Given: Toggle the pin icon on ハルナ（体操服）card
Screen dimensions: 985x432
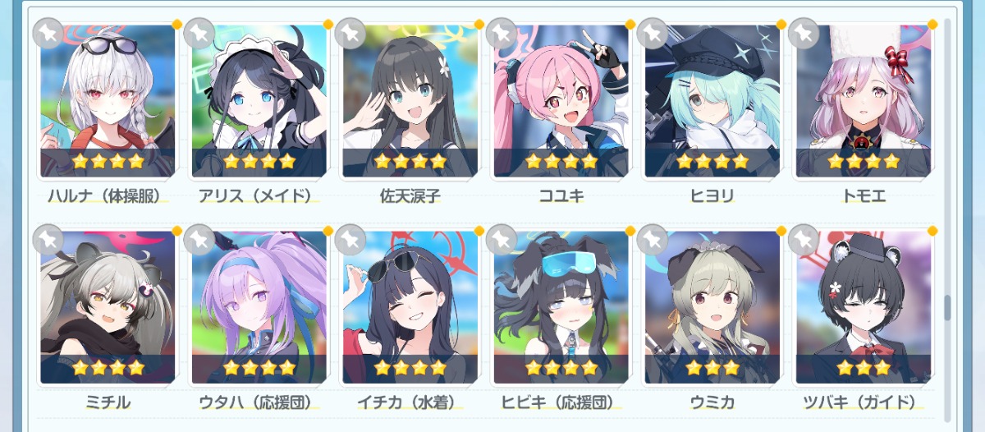Looking at the screenshot, I should 48,34.
